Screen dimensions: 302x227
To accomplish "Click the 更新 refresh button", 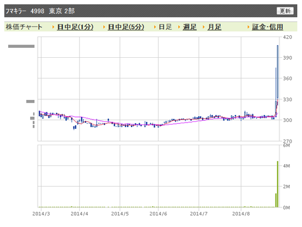I will point(285,11).
